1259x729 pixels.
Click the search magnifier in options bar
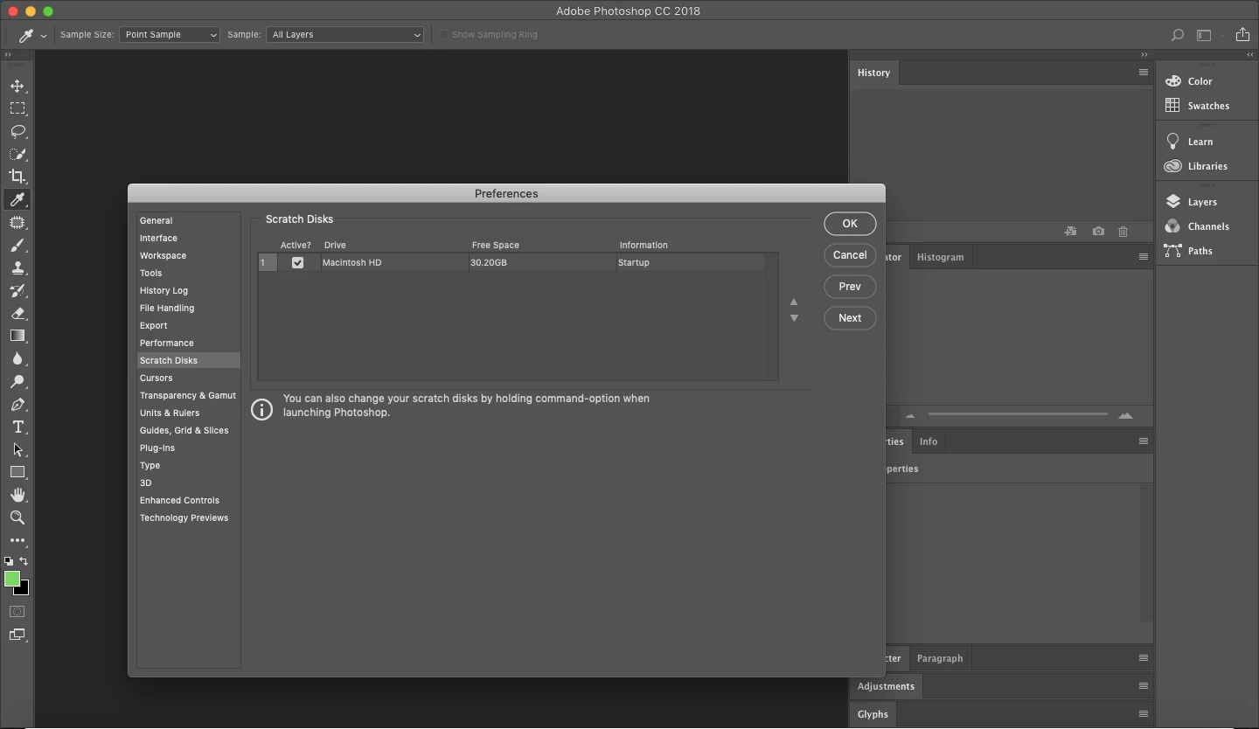point(1178,35)
